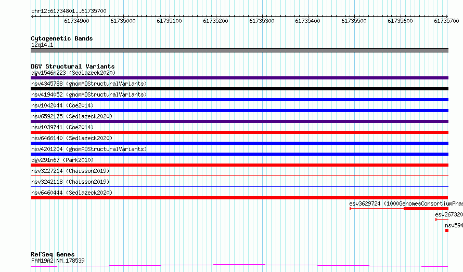Click ruler position 61735700

[446, 21]
